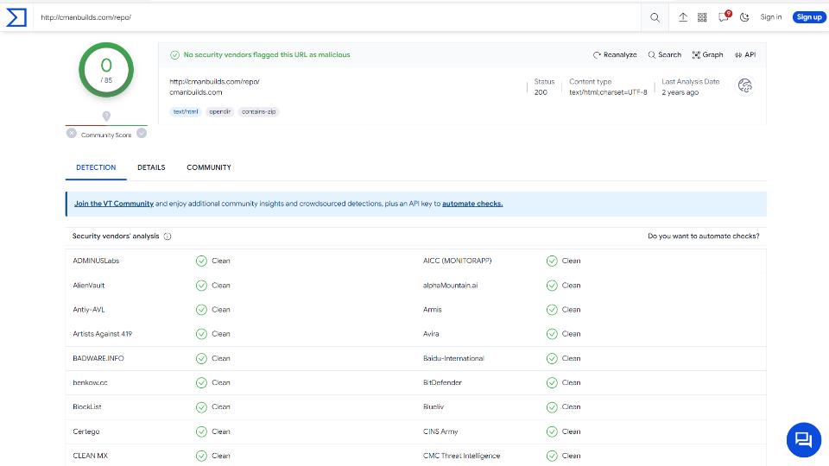Click the Baidu-International vendor name

(453, 358)
